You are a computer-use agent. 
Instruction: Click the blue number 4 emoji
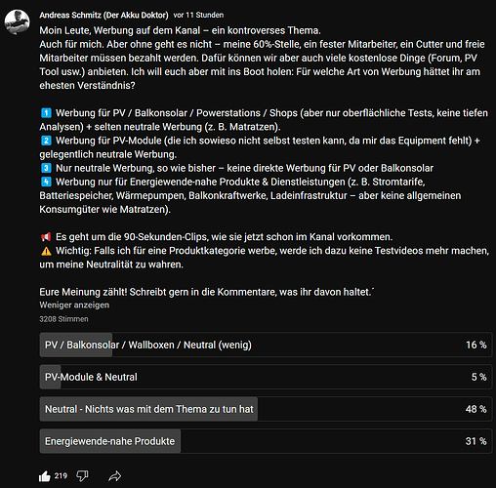click(46, 182)
